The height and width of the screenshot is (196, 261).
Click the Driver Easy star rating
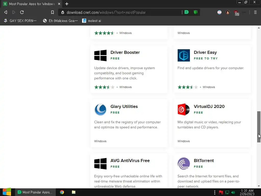(188, 87)
